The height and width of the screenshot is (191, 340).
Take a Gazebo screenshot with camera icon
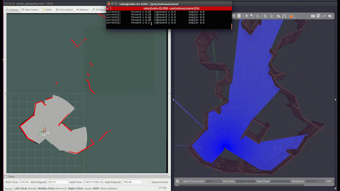click(x=313, y=16)
